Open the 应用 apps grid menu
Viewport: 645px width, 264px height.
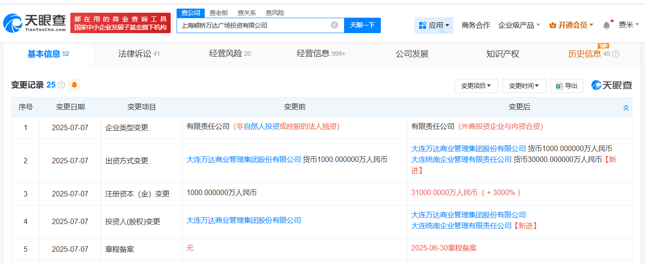434,25
